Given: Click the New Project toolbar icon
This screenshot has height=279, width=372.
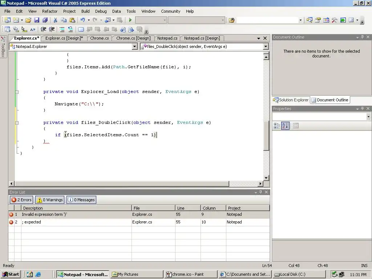Looking at the screenshot, I should pos(8,20).
